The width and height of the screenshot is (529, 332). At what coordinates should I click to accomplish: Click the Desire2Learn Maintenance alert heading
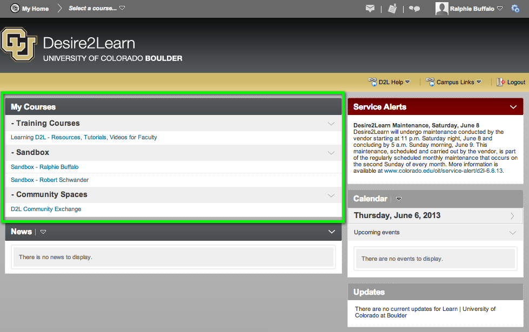(x=416, y=125)
